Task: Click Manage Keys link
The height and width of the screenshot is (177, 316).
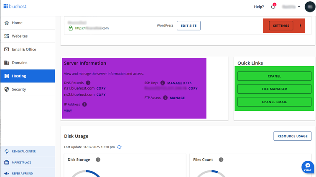Action: click(x=179, y=83)
